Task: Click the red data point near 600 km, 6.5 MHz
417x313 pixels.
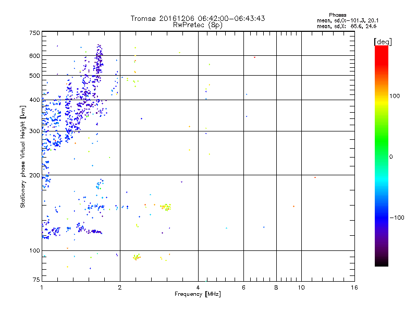Action: pyautogui.click(x=254, y=57)
